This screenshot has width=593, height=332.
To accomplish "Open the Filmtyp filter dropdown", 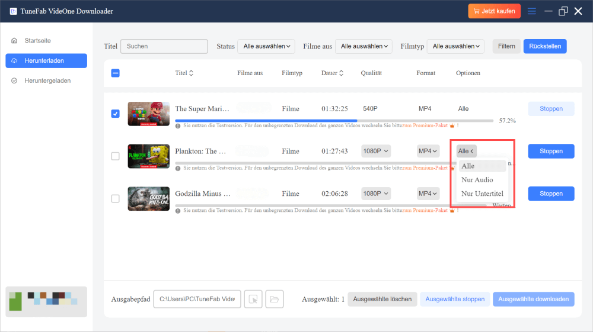I will pos(455,46).
